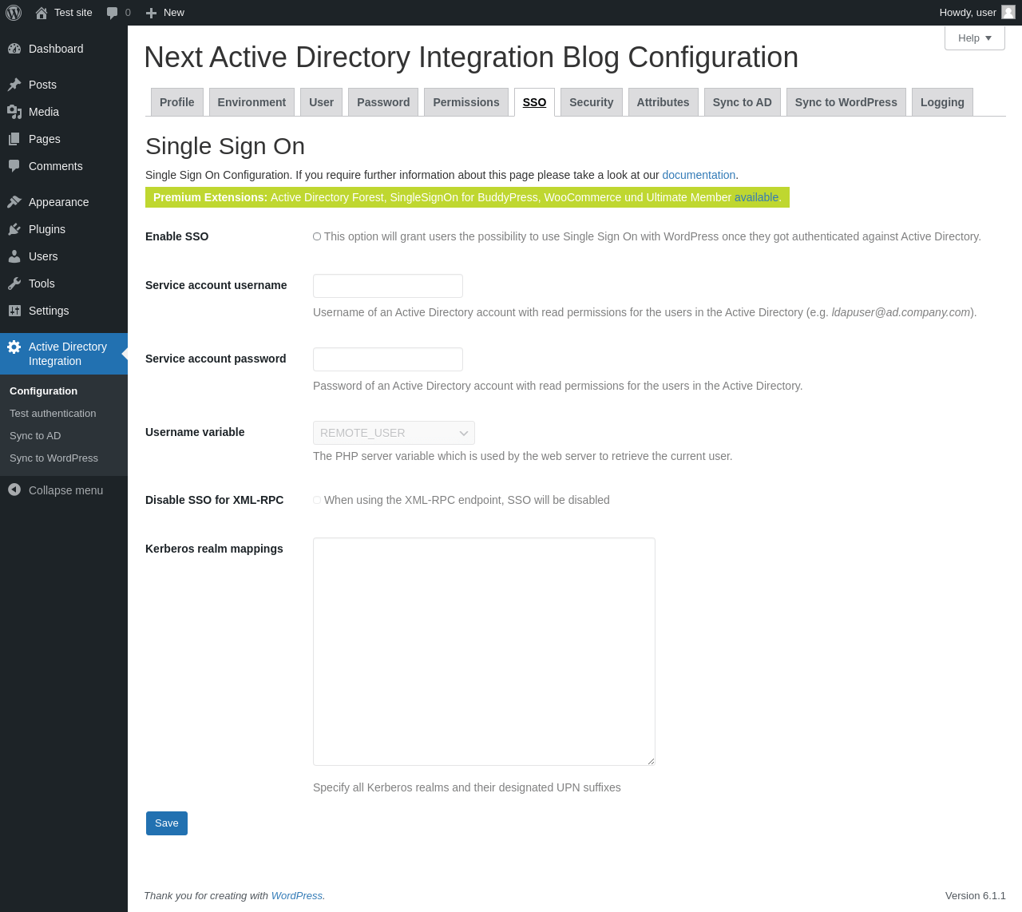Viewport: 1022px width, 912px height.
Task: Open the Username variable dropdown
Action: [394, 433]
